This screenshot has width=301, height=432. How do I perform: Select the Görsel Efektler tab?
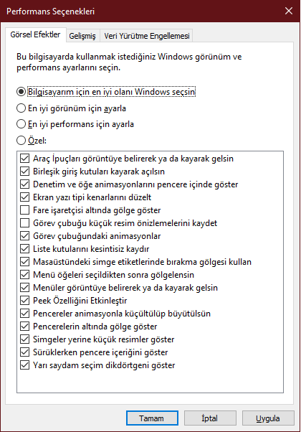point(36,34)
